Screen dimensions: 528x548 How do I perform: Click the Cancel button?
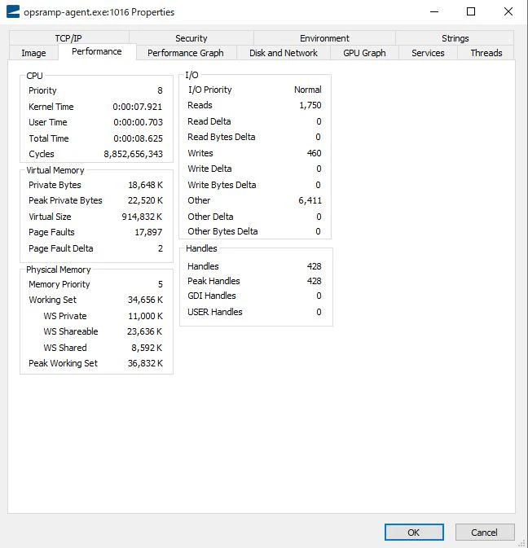point(485,532)
